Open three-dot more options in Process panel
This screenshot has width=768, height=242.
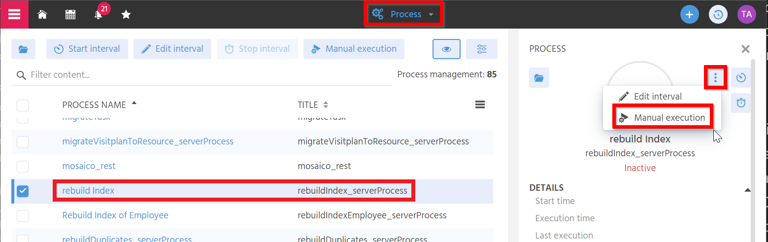click(715, 77)
